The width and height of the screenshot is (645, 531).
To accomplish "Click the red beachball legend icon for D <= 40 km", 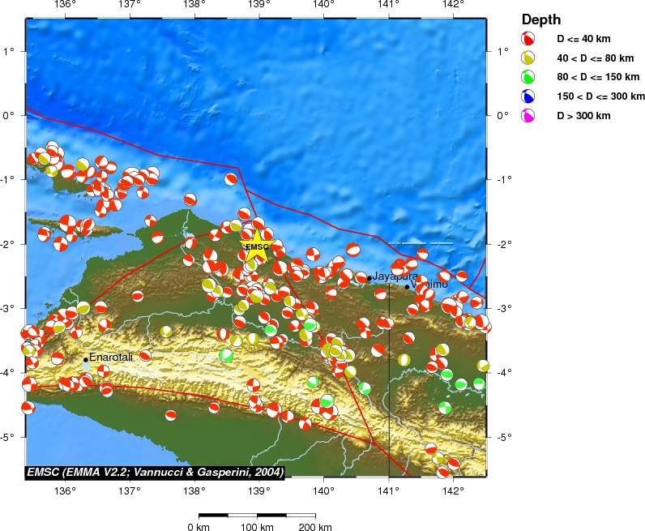I will pyautogui.click(x=528, y=39).
